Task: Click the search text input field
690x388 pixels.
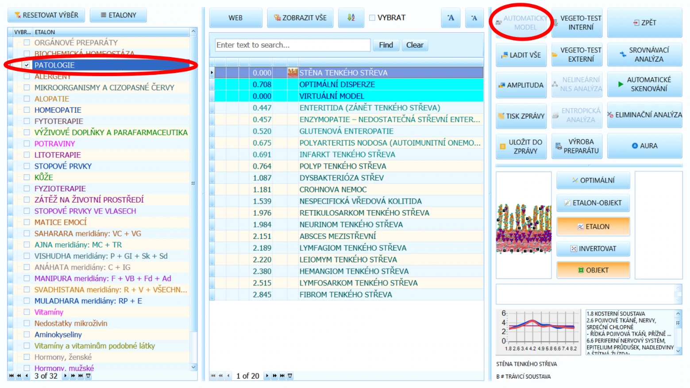Action: 293,45
